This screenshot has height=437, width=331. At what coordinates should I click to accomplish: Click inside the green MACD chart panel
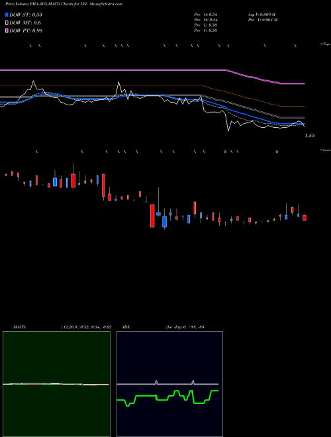[x=56, y=384]
